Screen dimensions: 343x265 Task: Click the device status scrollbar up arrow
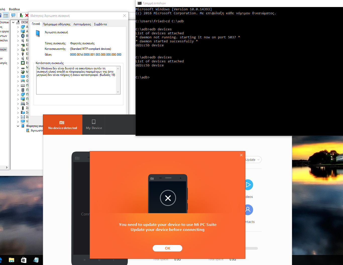tap(118, 68)
